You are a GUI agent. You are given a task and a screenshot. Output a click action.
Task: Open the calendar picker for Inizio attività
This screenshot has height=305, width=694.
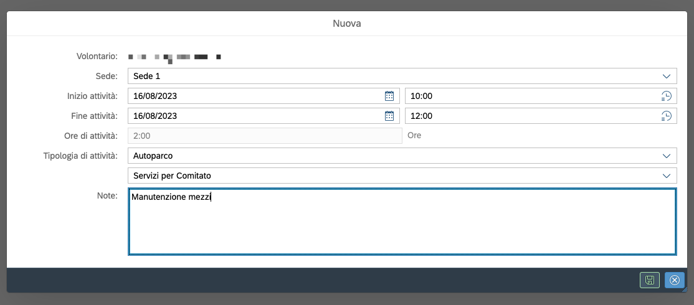(389, 96)
